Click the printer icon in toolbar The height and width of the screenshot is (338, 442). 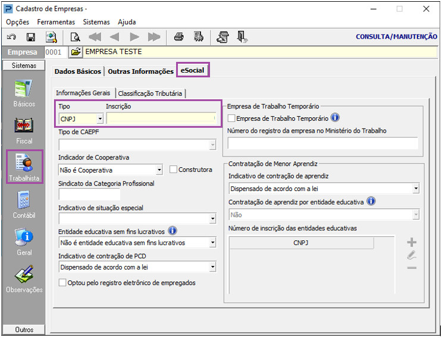[178, 37]
